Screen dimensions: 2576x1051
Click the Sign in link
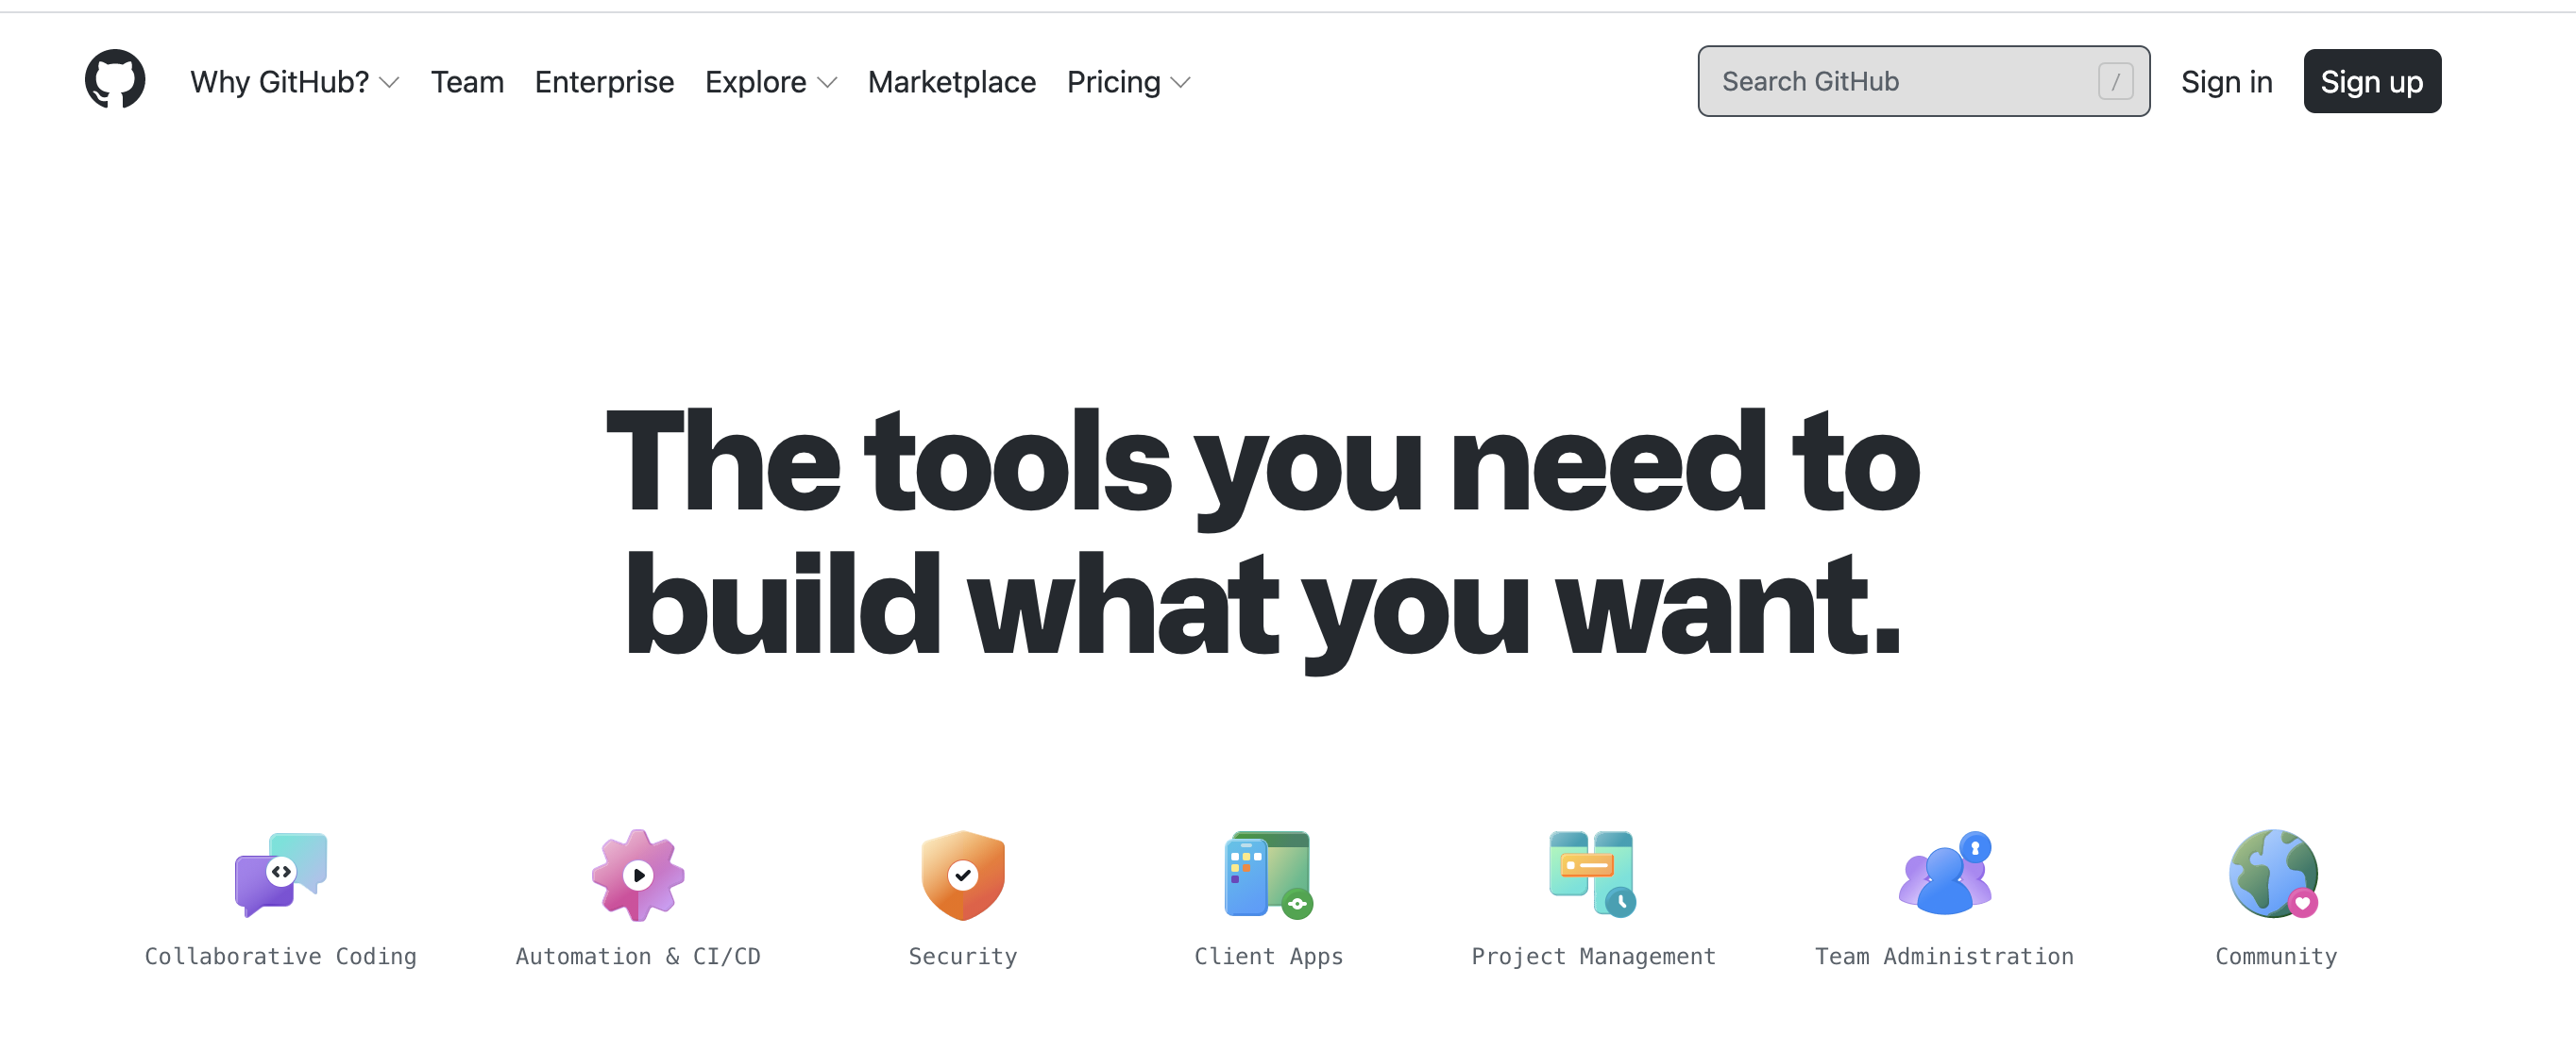[x=2226, y=82]
